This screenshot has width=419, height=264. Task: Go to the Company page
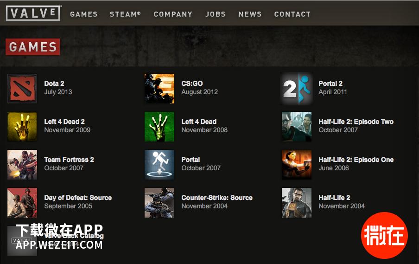[x=173, y=14]
